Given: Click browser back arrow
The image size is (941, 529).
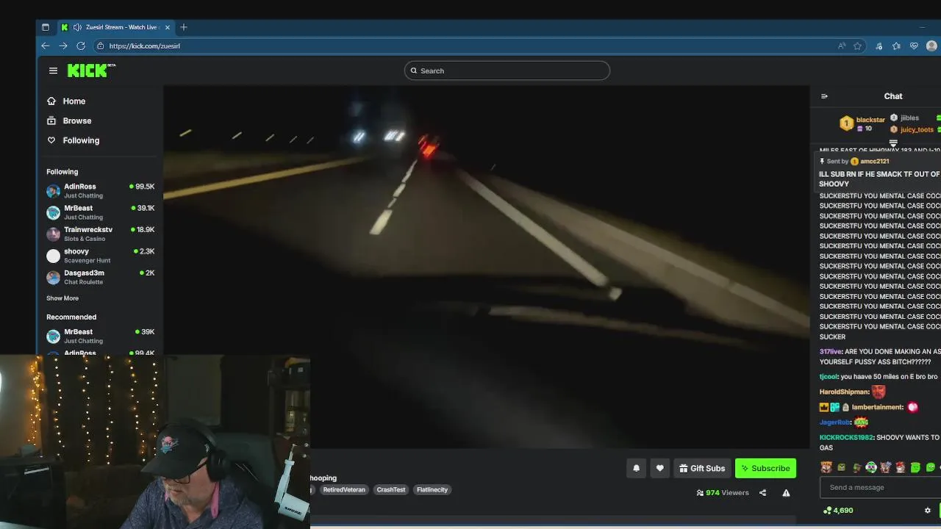Looking at the screenshot, I should (46, 46).
